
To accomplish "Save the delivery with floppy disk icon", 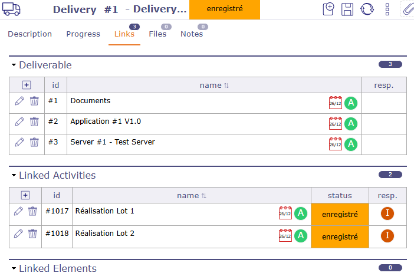I will [x=347, y=9].
